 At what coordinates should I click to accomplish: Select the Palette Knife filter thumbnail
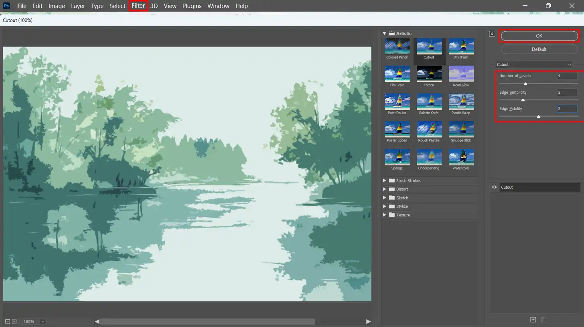point(429,101)
